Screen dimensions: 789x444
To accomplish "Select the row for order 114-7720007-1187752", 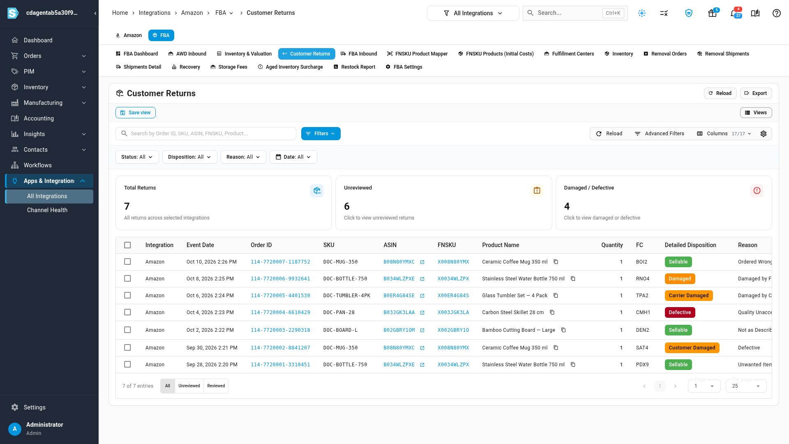I will [x=127, y=262].
